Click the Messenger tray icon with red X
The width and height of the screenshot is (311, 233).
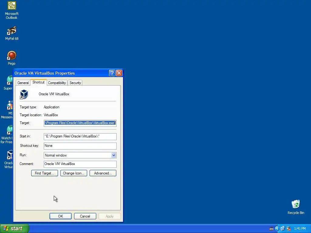pyautogui.click(x=289, y=229)
